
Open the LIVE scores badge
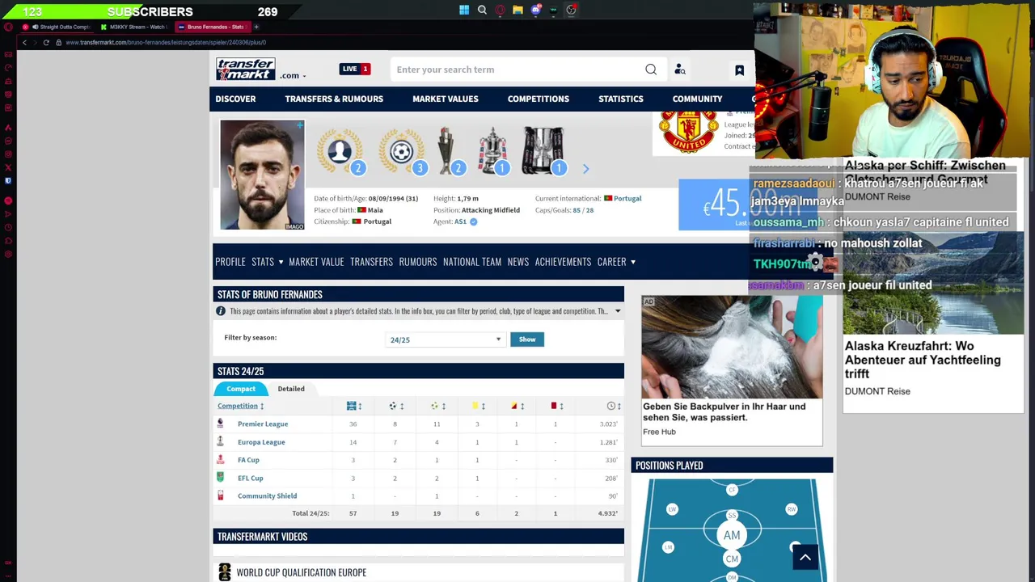(x=355, y=69)
